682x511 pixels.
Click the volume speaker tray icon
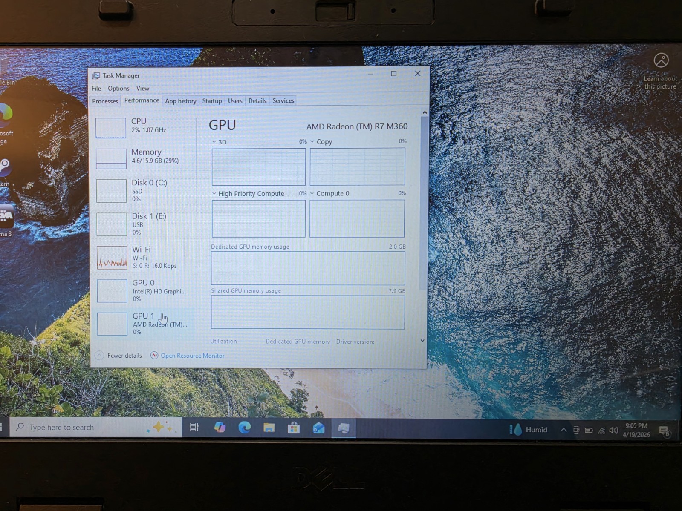[x=613, y=430]
